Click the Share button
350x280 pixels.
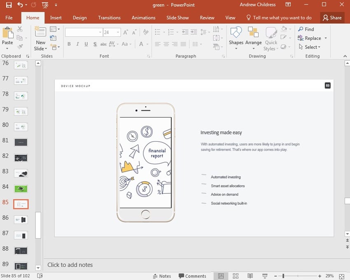tap(332, 18)
